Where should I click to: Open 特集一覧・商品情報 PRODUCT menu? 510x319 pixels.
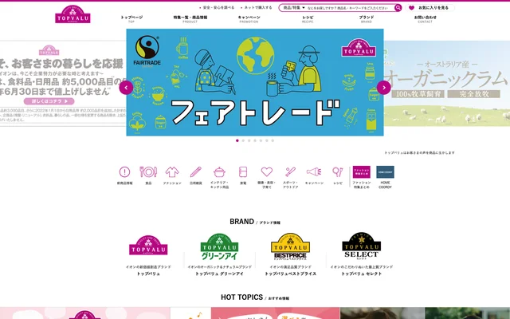190,19
